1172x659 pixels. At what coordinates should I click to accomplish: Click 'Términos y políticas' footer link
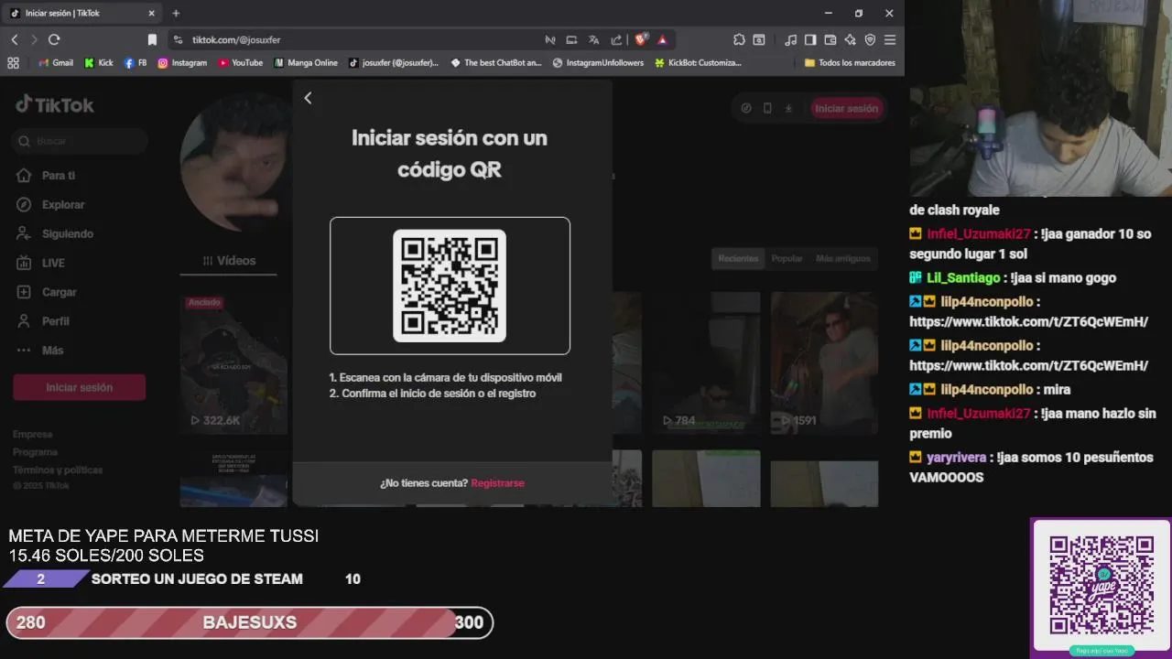coord(58,470)
